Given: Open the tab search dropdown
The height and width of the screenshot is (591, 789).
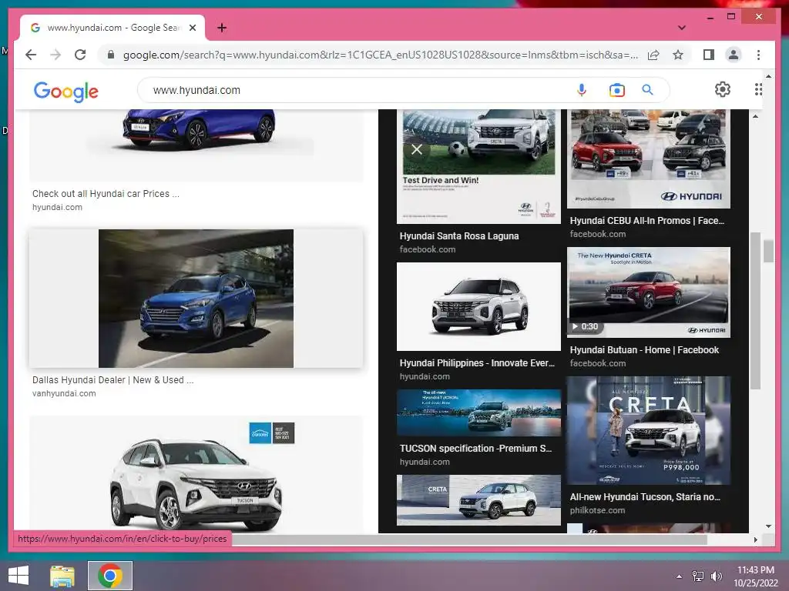Looking at the screenshot, I should click(681, 28).
